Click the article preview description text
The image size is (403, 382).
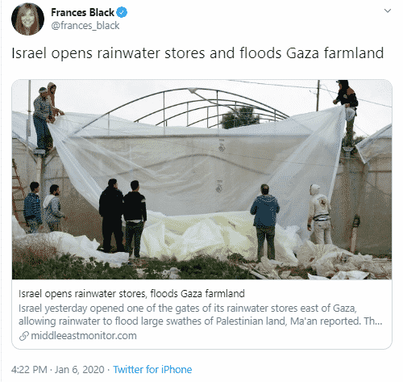(x=201, y=314)
